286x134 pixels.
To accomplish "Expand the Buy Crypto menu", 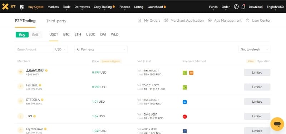I will point(36,7).
